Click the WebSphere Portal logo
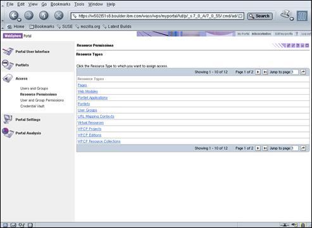Viewport: 312px width, 228px height. click(x=17, y=36)
